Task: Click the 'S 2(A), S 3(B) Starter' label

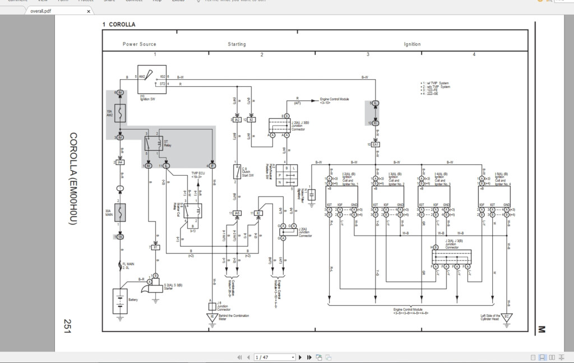Action: [x=173, y=287]
